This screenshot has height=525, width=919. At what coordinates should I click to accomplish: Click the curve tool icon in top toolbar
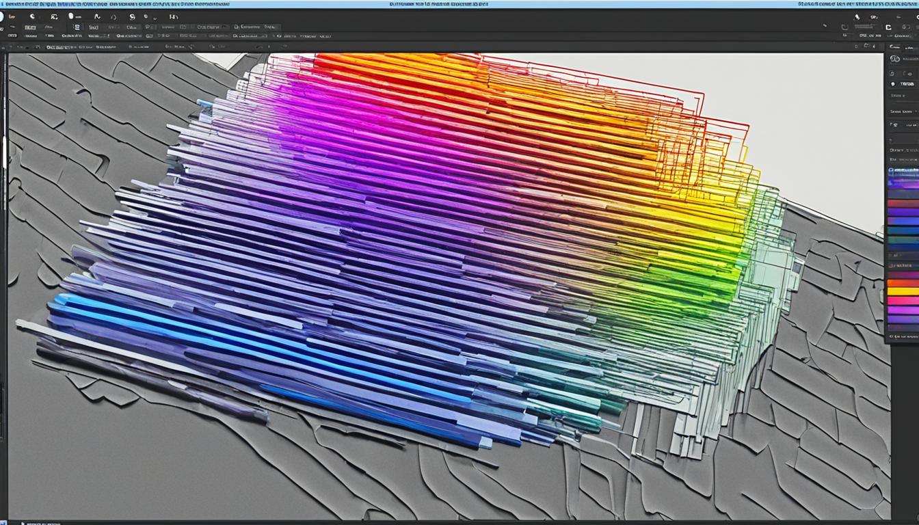click(x=96, y=16)
